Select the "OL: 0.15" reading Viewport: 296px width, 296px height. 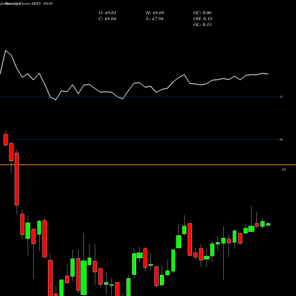coord(202,25)
